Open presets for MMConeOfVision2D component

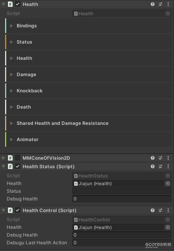click(x=160, y=158)
